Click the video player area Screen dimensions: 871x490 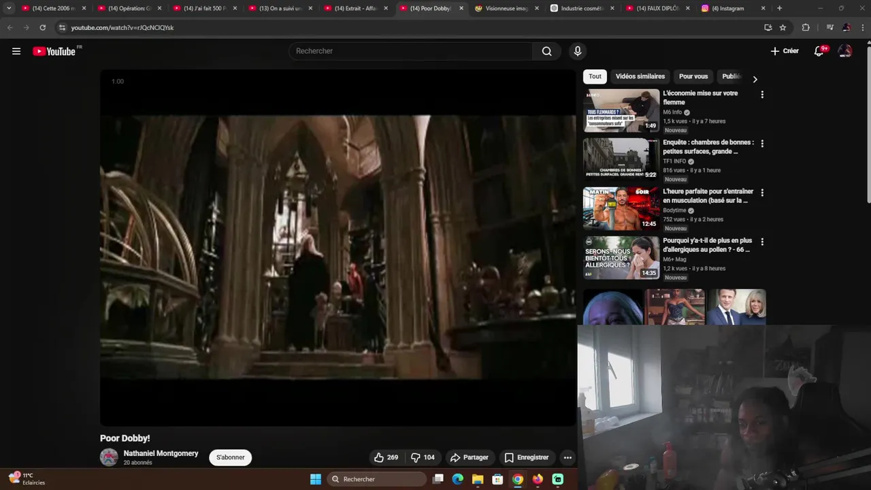(x=338, y=248)
